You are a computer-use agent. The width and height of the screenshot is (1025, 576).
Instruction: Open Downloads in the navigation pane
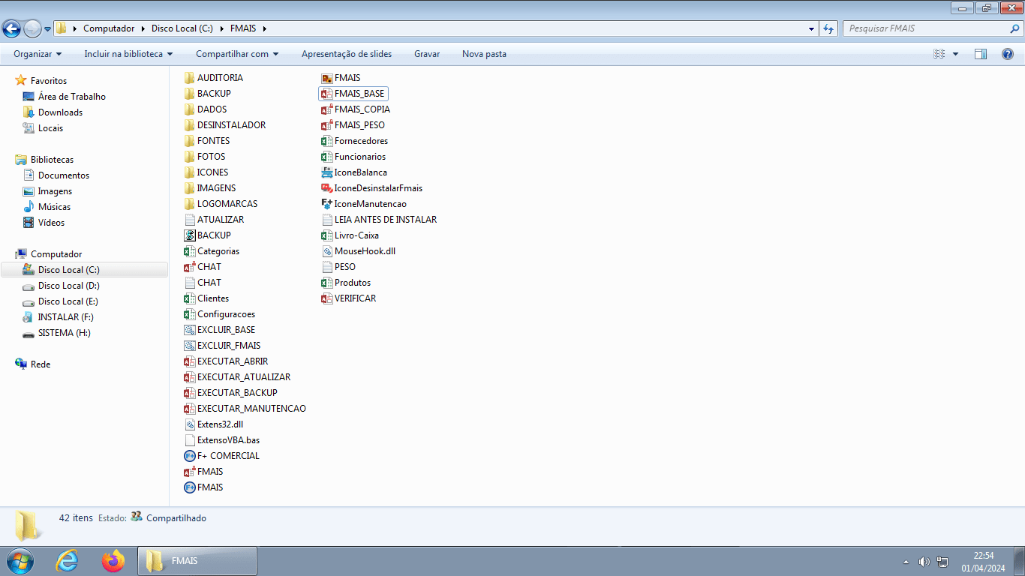[61, 112]
